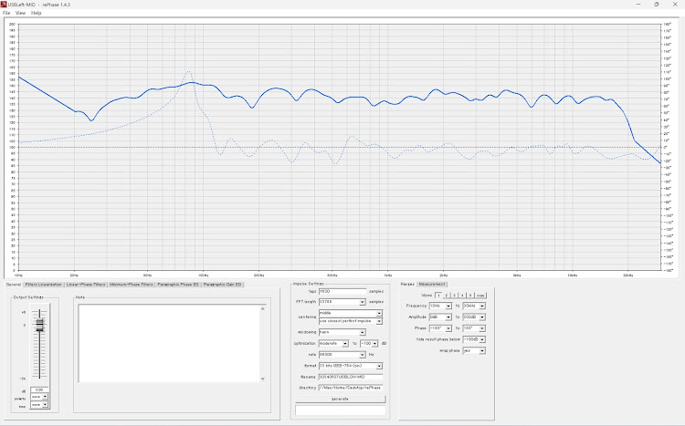The height and width of the screenshot is (426, 685).
Task: Open the File menu
Action: click(x=6, y=13)
